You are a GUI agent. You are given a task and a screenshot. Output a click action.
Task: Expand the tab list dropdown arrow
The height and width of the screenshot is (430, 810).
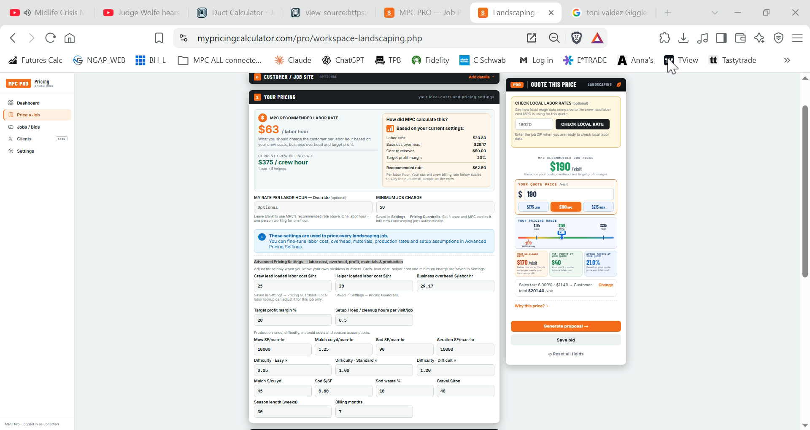715,13
